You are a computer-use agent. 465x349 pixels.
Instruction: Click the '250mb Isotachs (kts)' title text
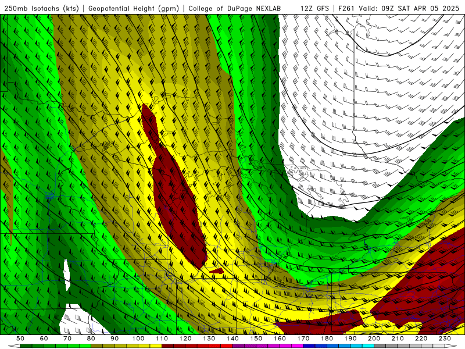(x=41, y=9)
